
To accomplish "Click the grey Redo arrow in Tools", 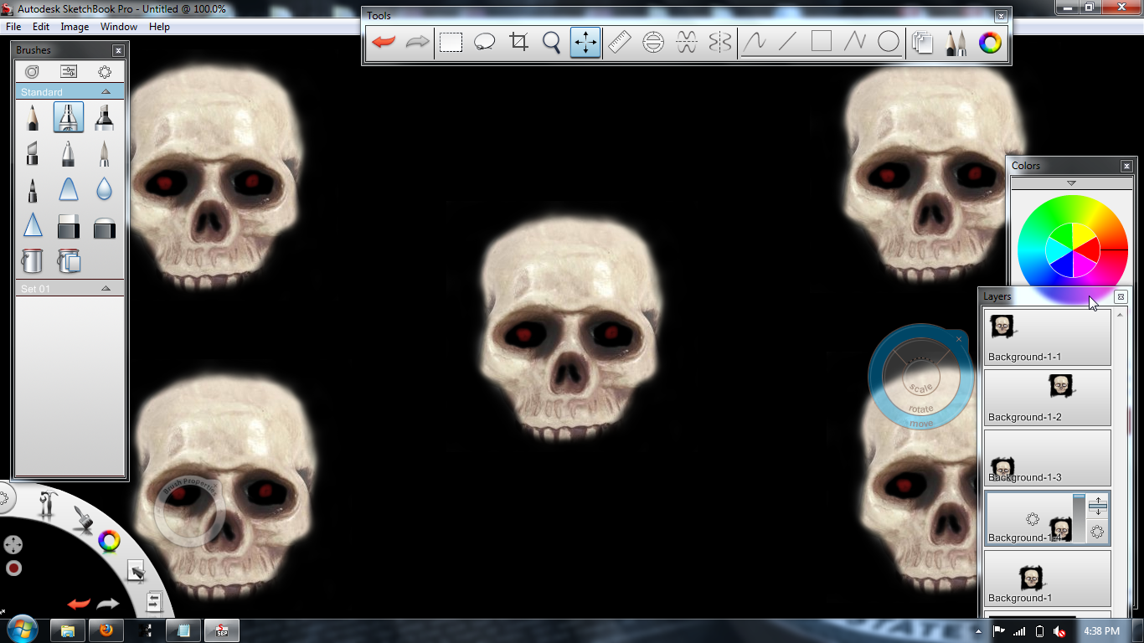I will [417, 42].
